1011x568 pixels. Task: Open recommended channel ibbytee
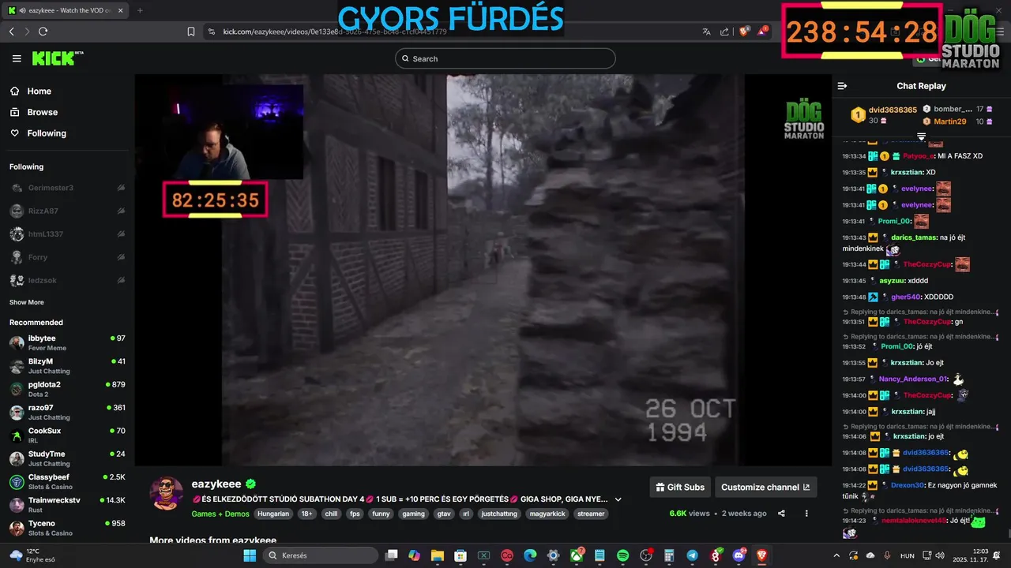click(67, 342)
